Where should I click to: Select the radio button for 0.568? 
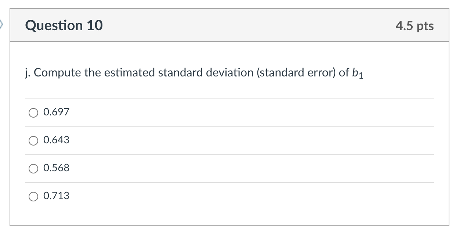pos(33,168)
